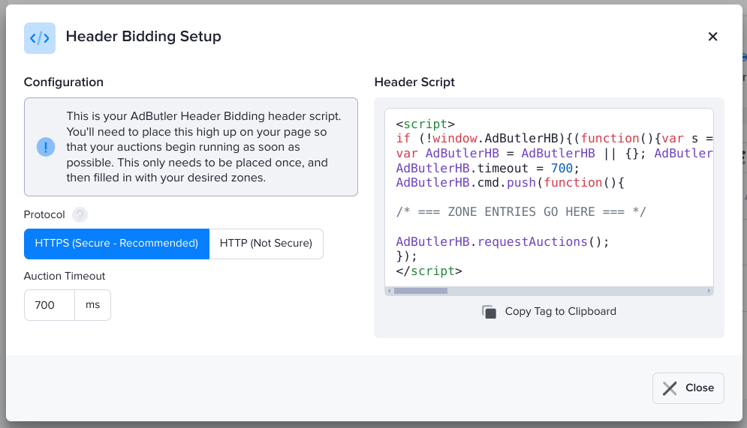Screen dimensions: 747x428
Task: Click the Header Bidding Setup title
Action: tap(143, 37)
